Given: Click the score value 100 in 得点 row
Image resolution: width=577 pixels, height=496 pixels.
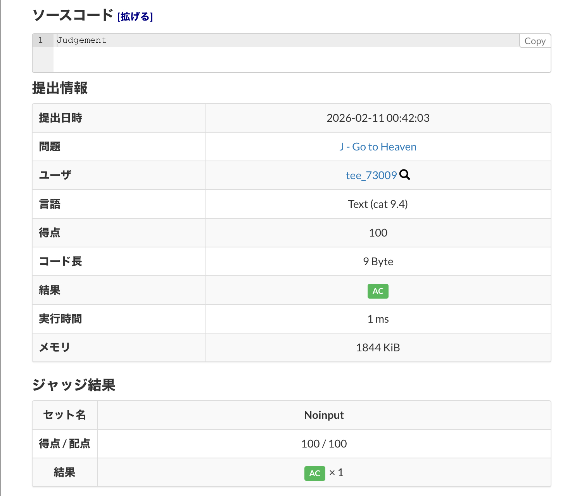Looking at the screenshot, I should click(x=378, y=233).
